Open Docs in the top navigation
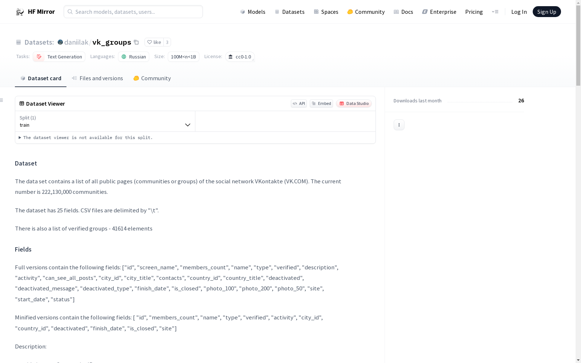 point(403,12)
